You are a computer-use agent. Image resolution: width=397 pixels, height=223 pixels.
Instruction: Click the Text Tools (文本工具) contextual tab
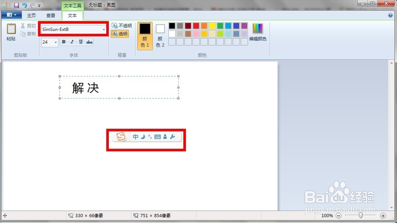click(72, 6)
